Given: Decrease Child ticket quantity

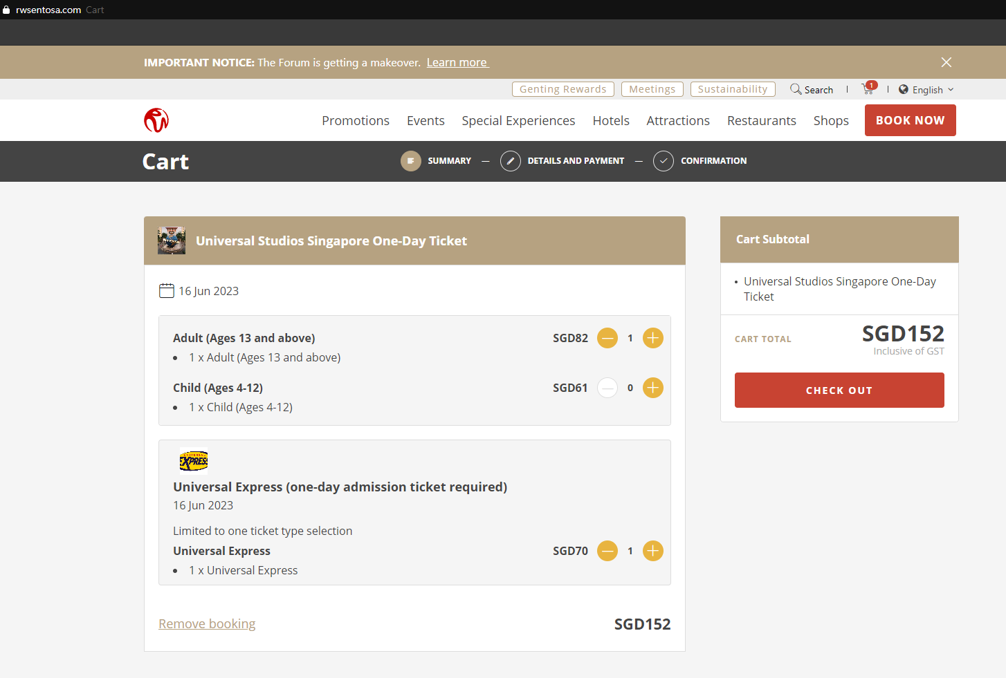Looking at the screenshot, I should pos(607,388).
